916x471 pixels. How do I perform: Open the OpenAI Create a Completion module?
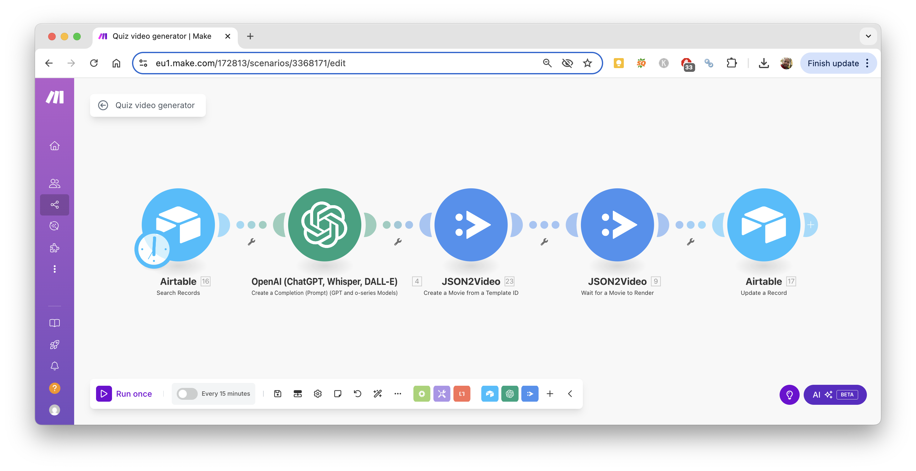pyautogui.click(x=324, y=225)
